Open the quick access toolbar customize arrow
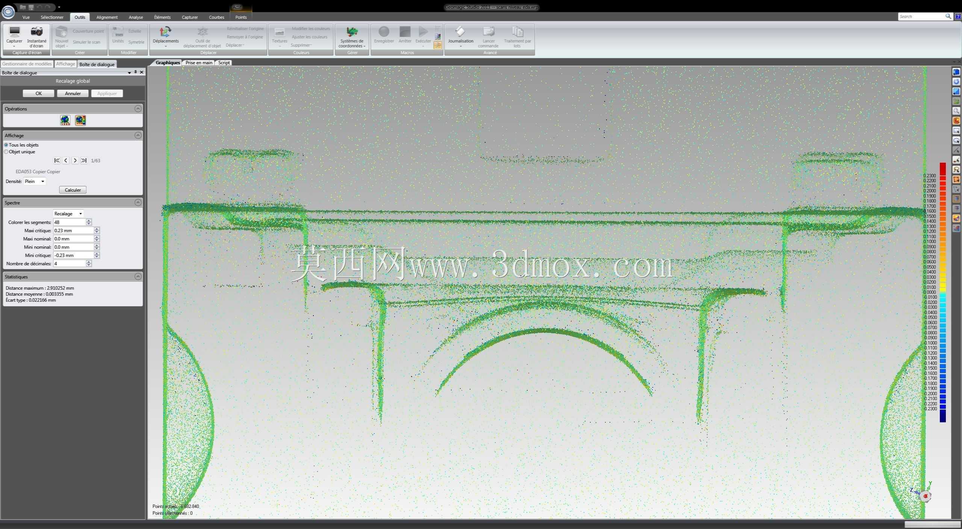 (59, 7)
